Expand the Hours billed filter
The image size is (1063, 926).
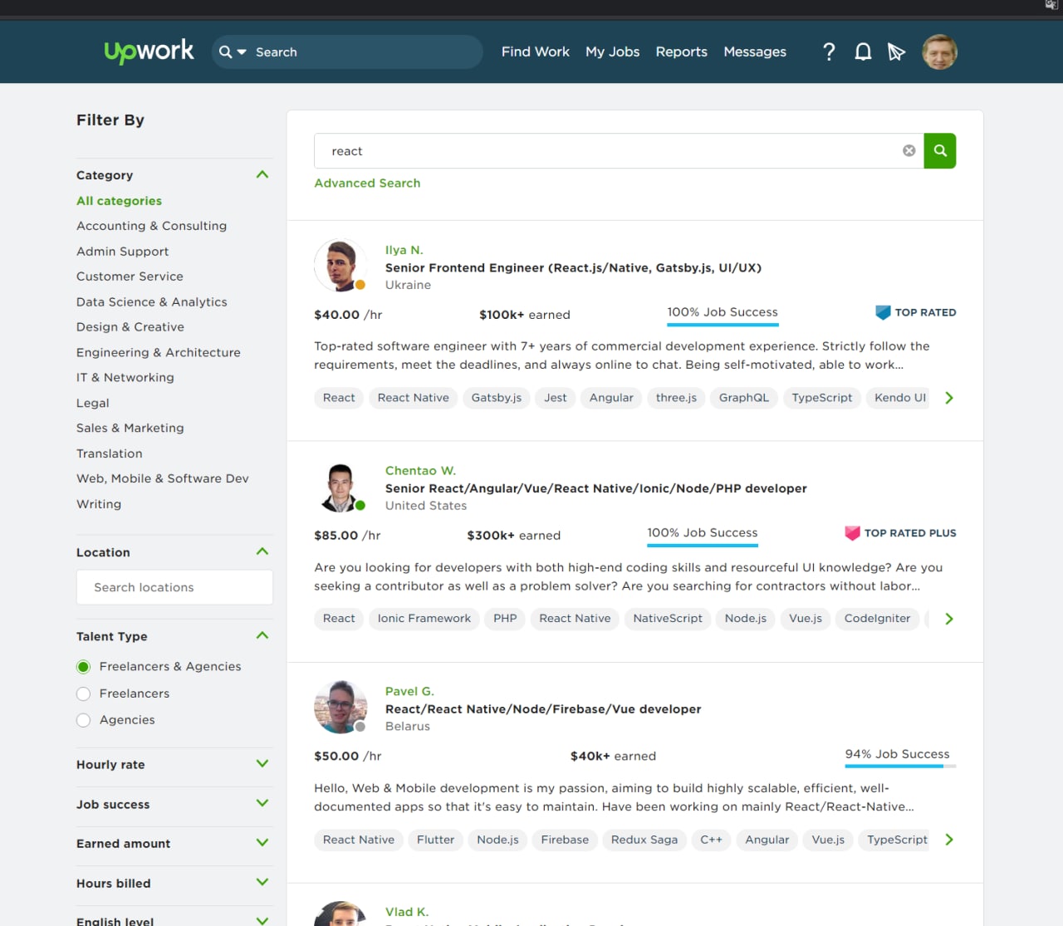[262, 882]
